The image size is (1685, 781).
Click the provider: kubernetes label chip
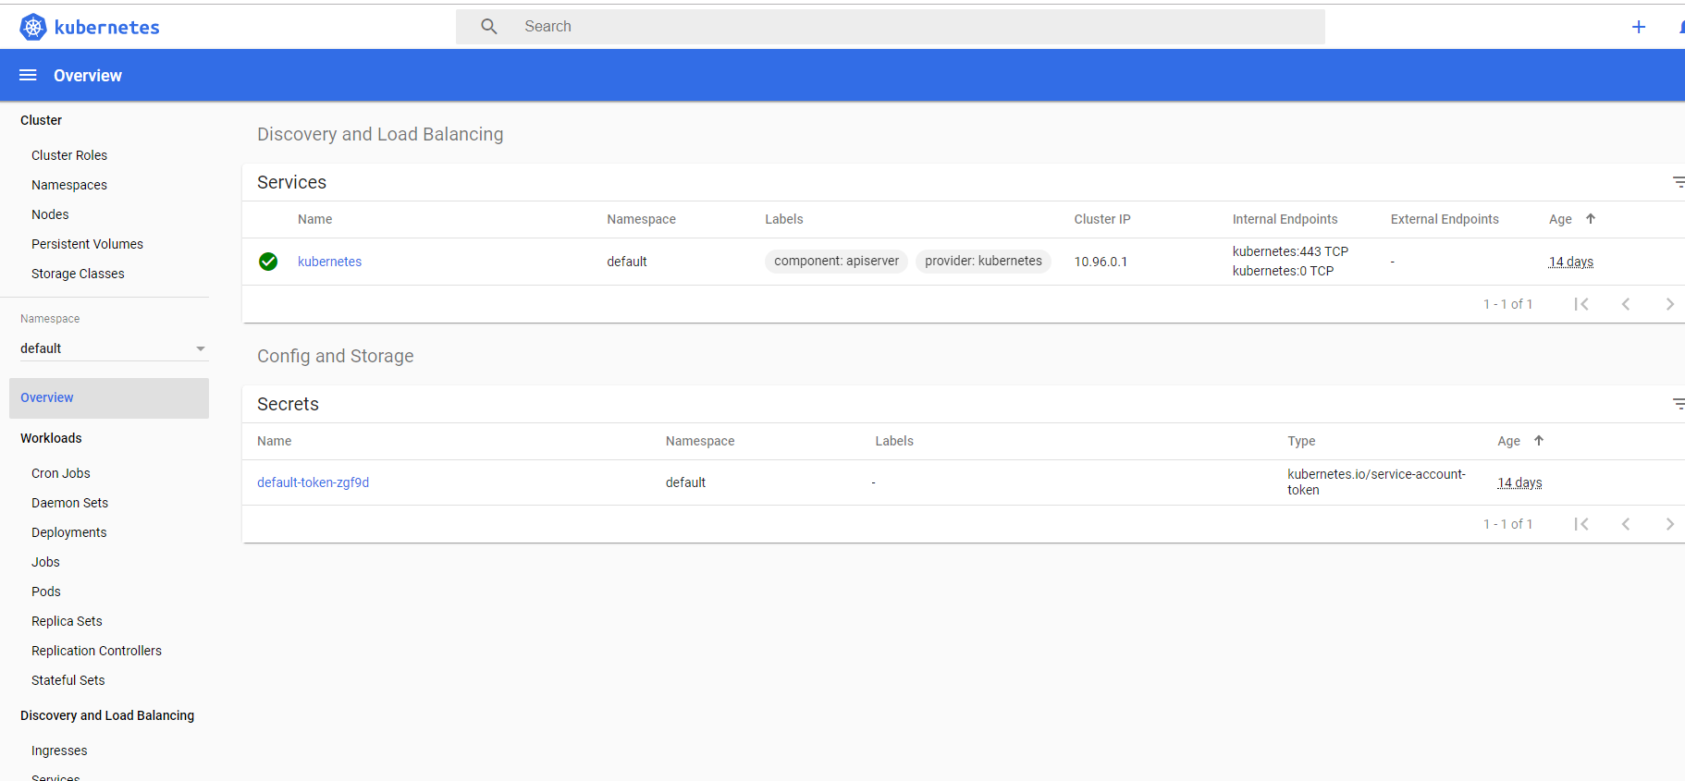pyautogui.click(x=983, y=262)
